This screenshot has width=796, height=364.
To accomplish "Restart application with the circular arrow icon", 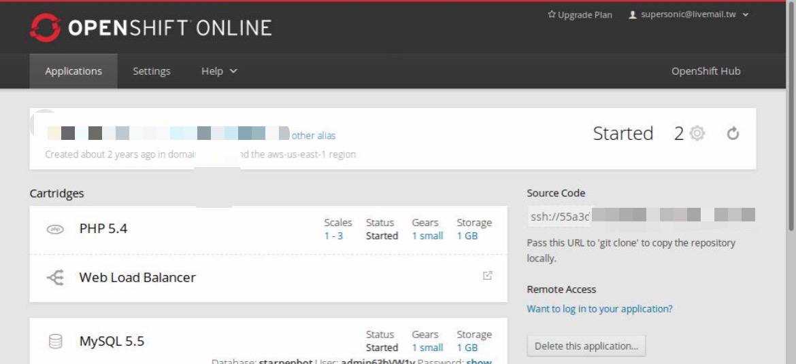I will [x=733, y=133].
